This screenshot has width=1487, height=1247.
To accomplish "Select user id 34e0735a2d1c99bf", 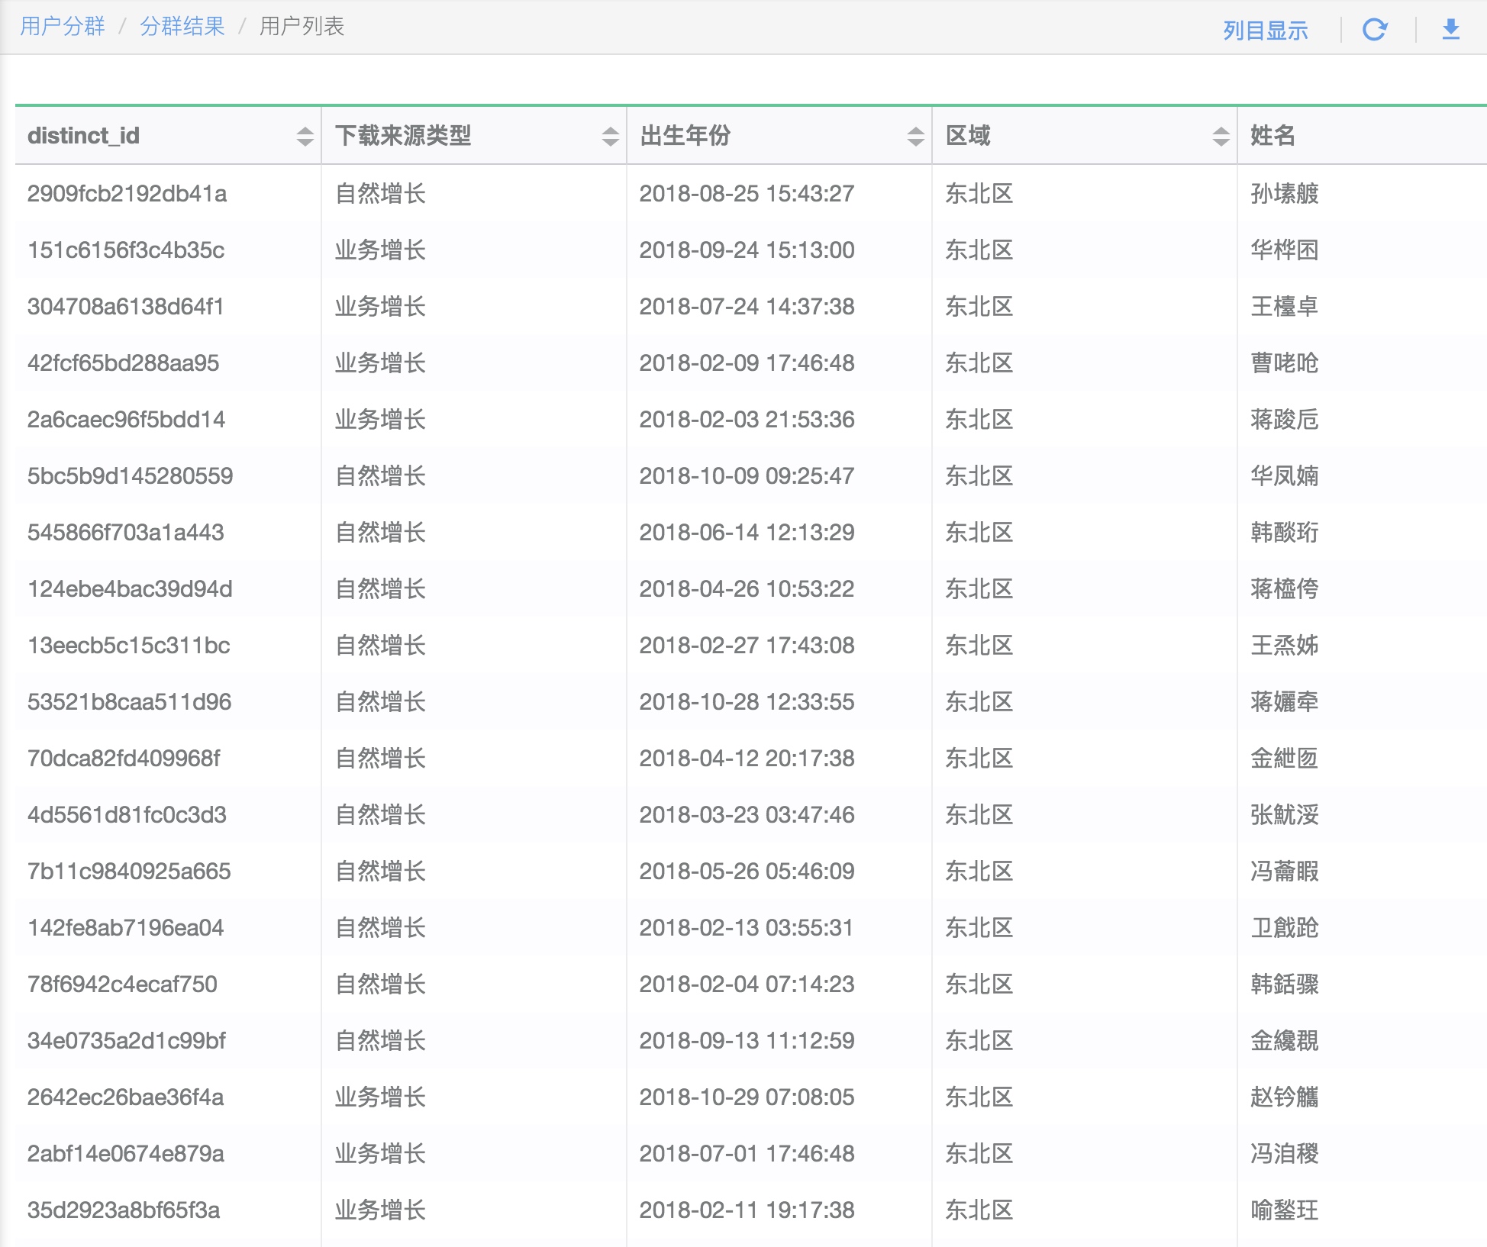I will pyautogui.click(x=127, y=1041).
